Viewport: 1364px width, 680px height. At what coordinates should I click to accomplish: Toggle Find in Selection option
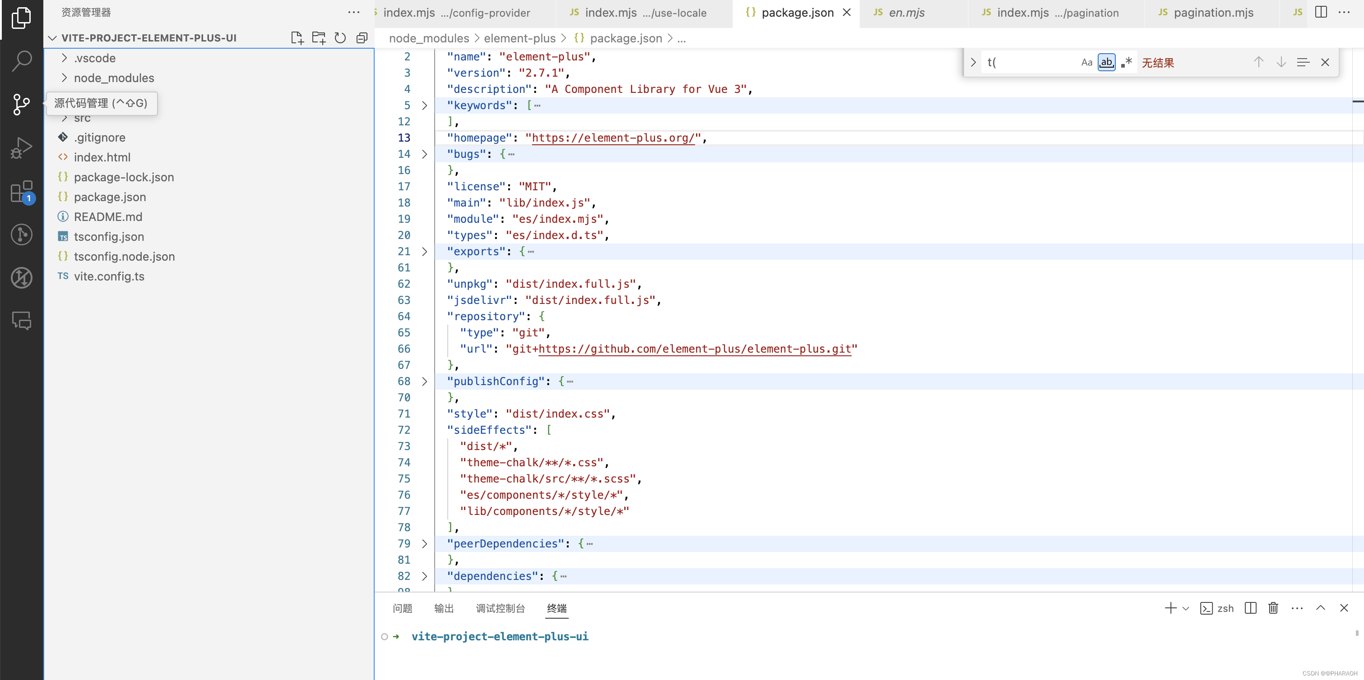pos(1303,62)
